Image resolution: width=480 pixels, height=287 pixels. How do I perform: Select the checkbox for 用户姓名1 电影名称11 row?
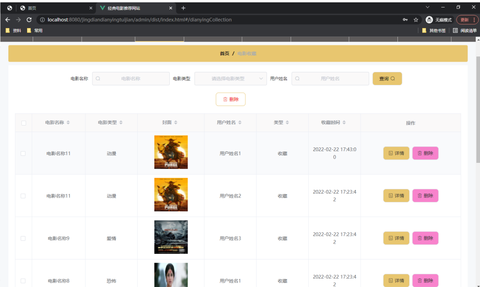(23, 154)
